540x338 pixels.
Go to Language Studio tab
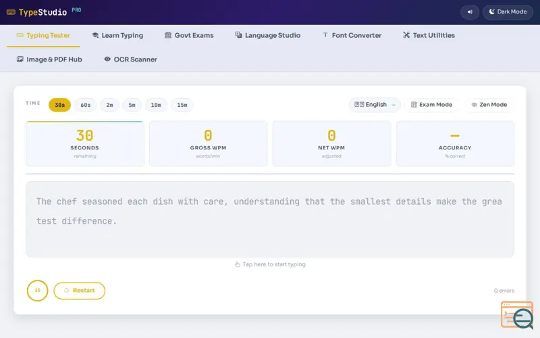coord(267,36)
